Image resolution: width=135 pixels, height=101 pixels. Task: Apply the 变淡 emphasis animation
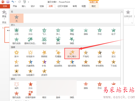tap(113, 54)
